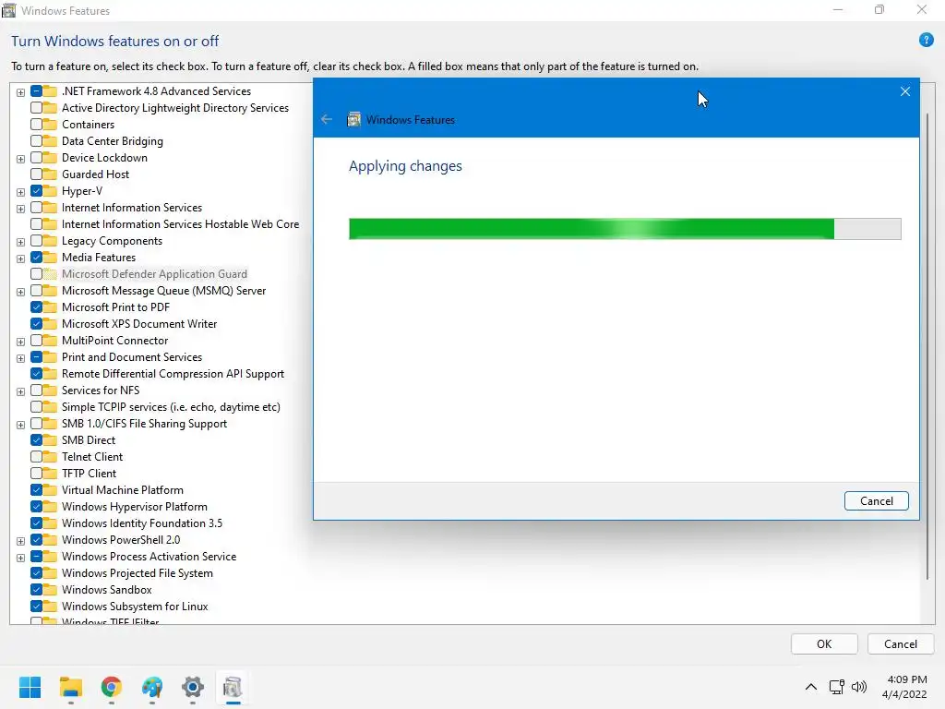
Task: Check the TFTP Client checkbox
Action: coord(36,474)
